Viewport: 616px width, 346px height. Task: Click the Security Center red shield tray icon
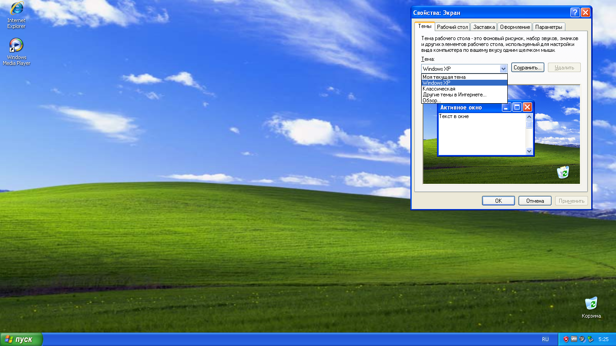coord(566,339)
